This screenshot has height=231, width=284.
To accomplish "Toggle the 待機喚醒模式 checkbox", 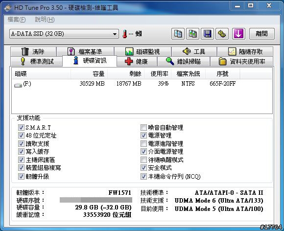I will coord(143,160).
